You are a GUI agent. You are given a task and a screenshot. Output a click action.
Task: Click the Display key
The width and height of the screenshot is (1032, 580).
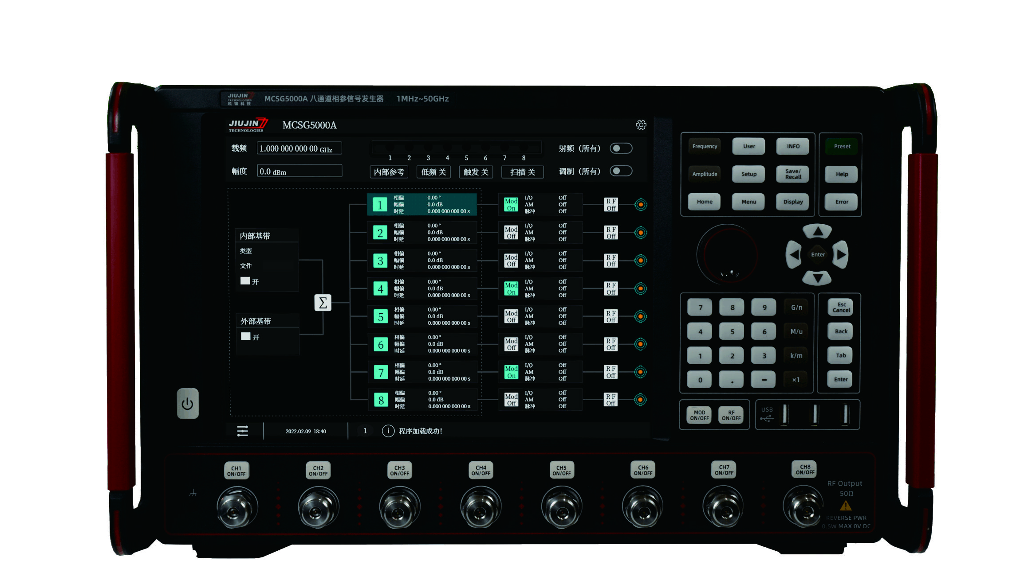(793, 202)
